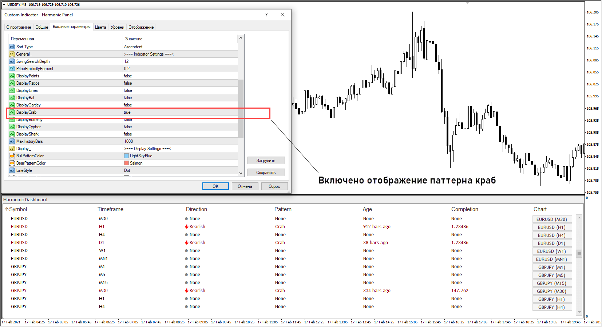The image size is (602, 327).
Task: Expand the USDJPY,M5 chart title triangle
Action: (x=4, y=5)
